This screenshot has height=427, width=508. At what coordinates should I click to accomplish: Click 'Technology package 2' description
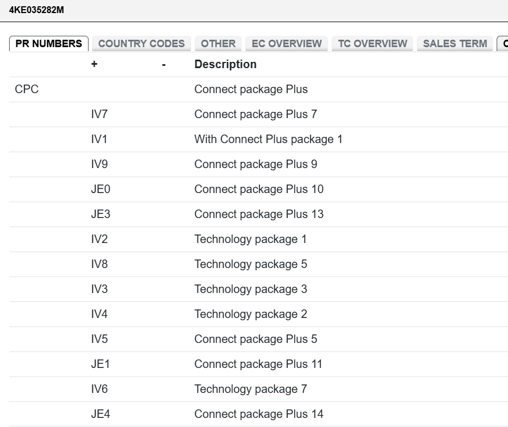[251, 314]
